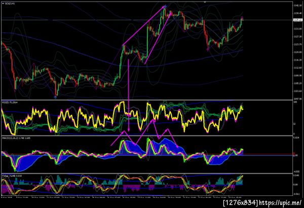Click the blue up-arrow signal at chart's lowest candle
Viewport: 304px width, 208px height.
[x=56, y=97]
